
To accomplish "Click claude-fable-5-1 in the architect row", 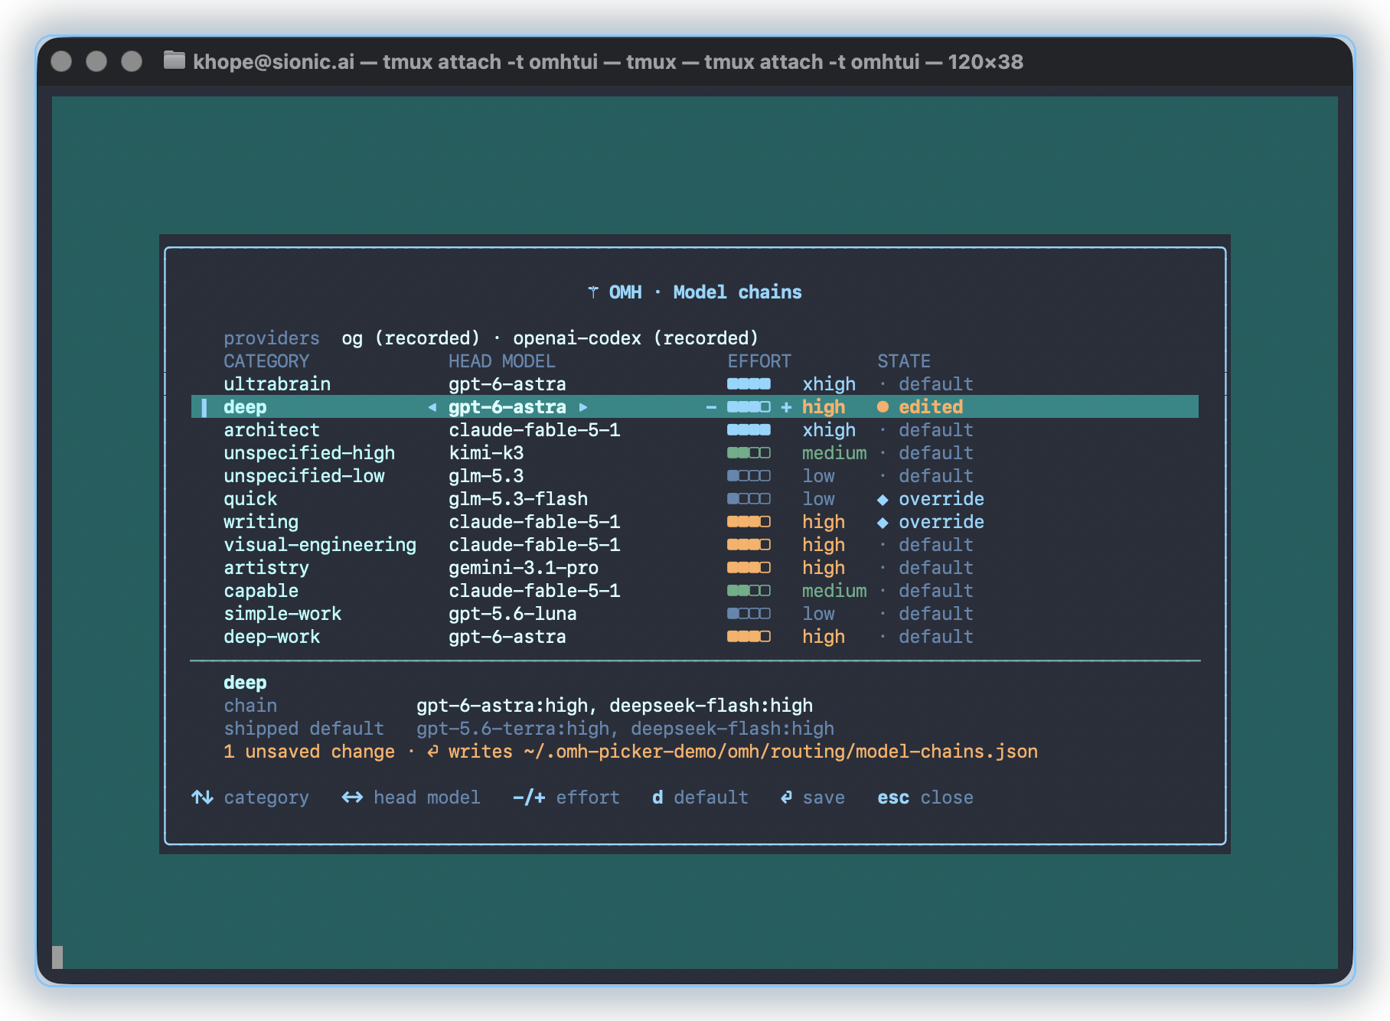I will (x=534, y=430).
